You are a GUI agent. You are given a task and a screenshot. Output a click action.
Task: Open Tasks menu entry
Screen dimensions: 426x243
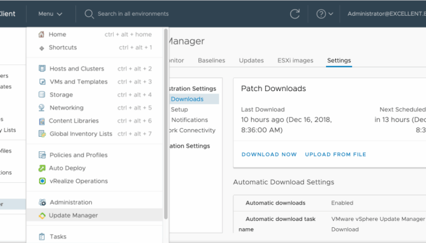click(95, 236)
